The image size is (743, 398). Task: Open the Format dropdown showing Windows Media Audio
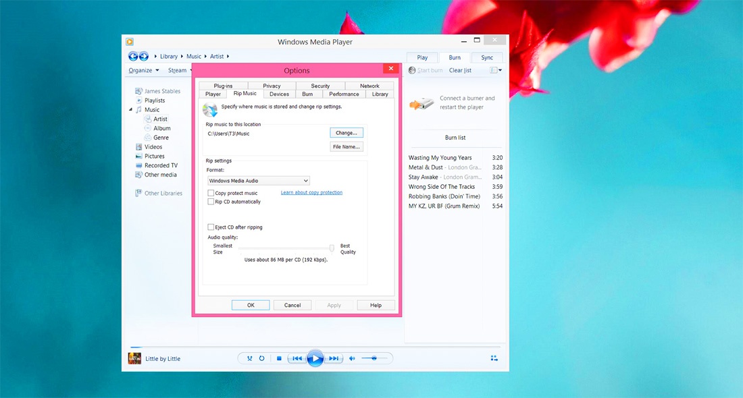click(258, 180)
